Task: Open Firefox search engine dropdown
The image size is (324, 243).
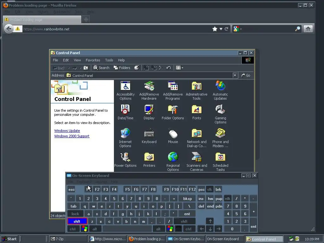Action: (x=237, y=29)
